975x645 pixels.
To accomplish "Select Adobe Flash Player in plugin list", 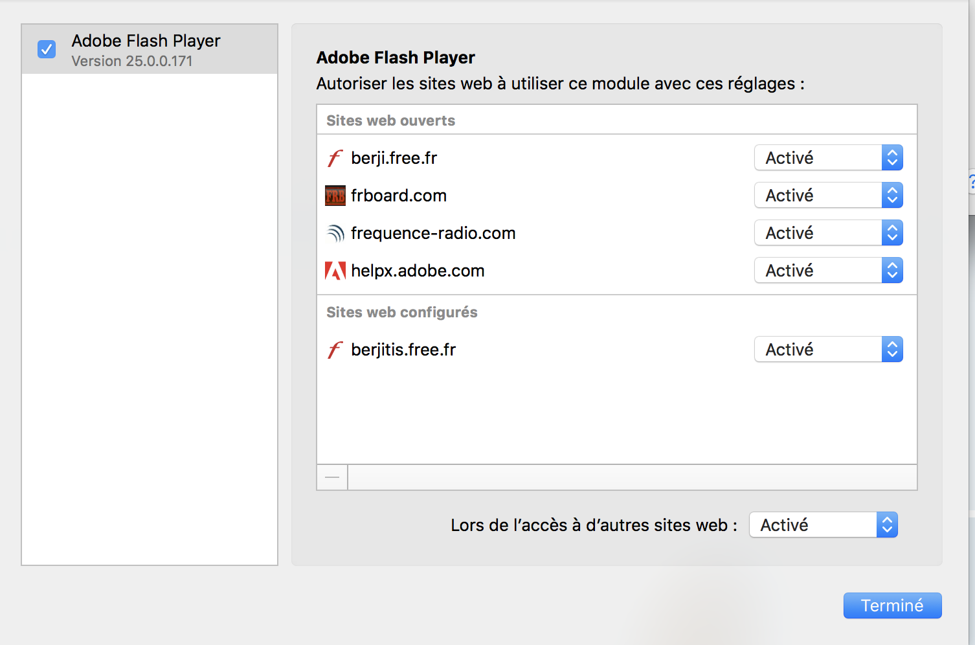I will click(146, 50).
